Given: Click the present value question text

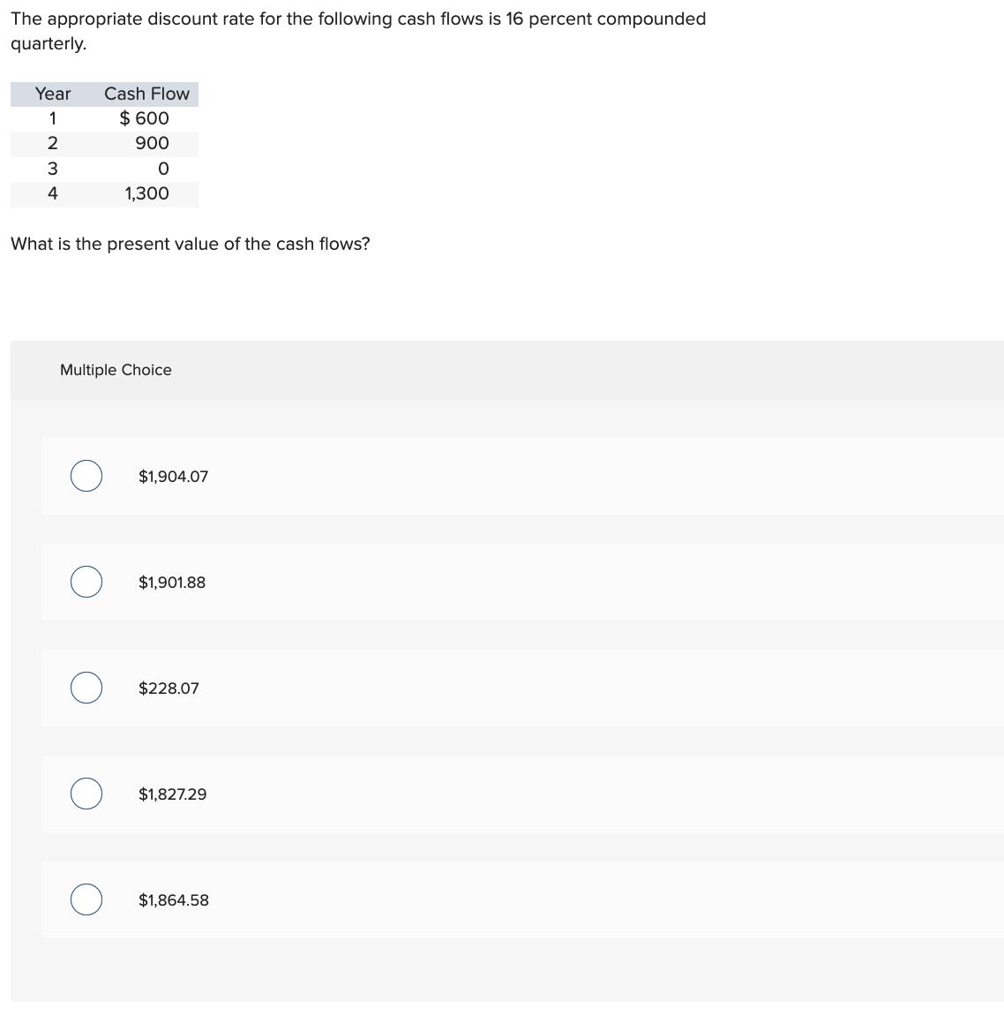Looking at the screenshot, I should click(191, 244).
